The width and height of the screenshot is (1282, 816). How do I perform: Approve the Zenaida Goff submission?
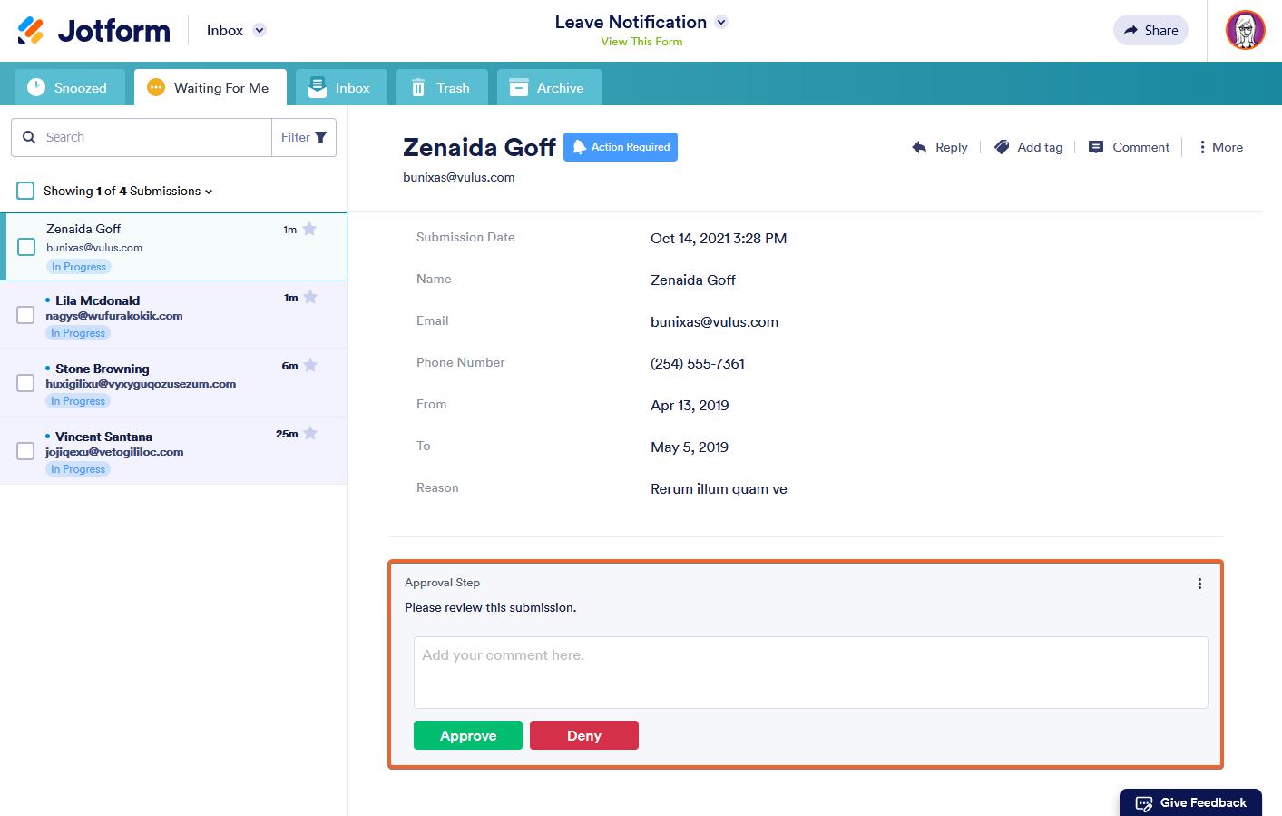click(467, 735)
